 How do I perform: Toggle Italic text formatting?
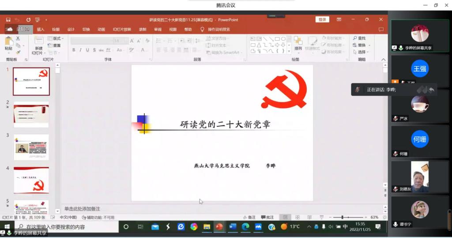click(80, 50)
